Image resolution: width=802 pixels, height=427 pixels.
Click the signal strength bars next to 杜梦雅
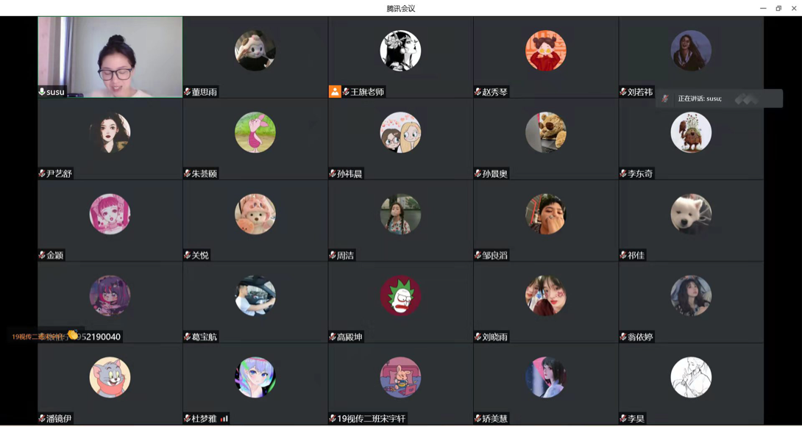pyautogui.click(x=224, y=419)
